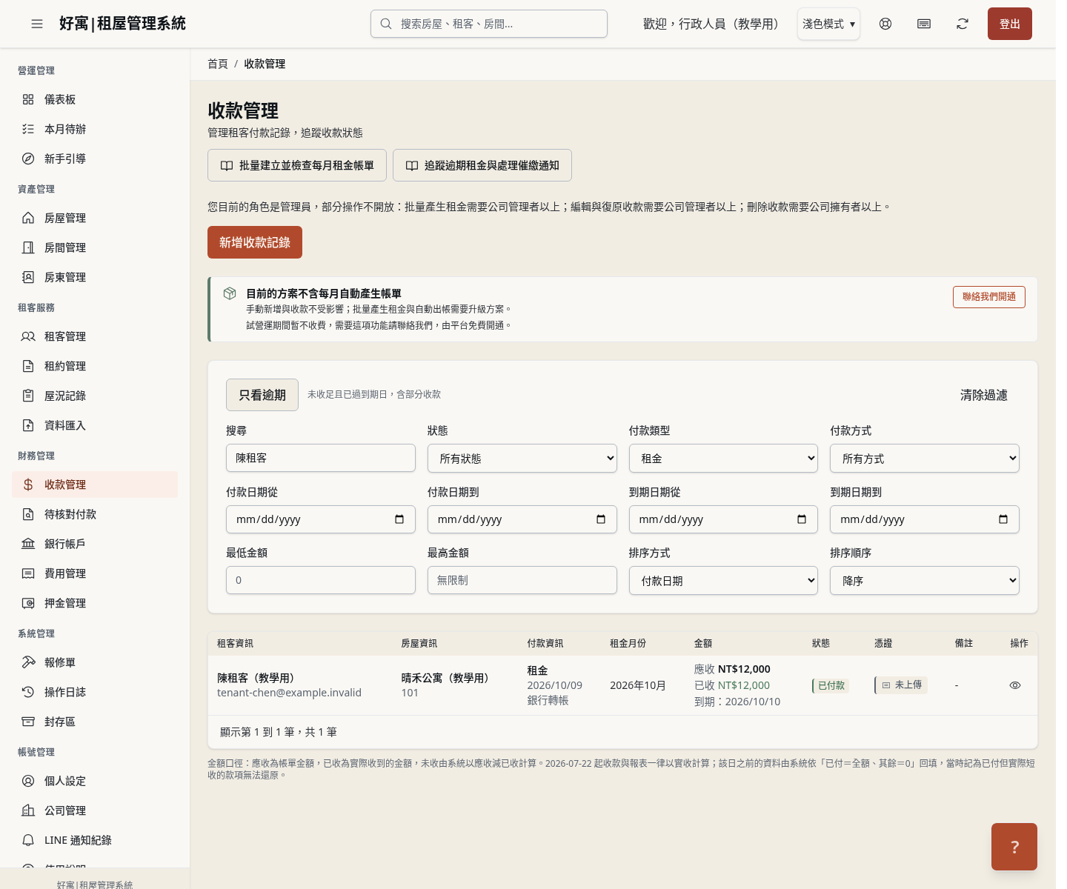Click the 報修單 tools icon
Viewport: 1067px width, 889px height.
28,662
